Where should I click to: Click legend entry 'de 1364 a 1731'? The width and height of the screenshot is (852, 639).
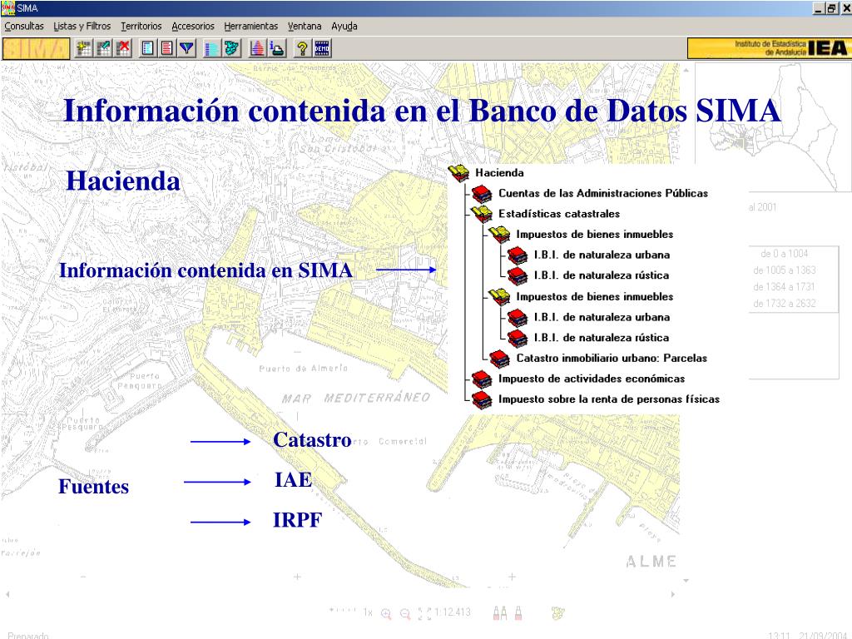(784, 287)
